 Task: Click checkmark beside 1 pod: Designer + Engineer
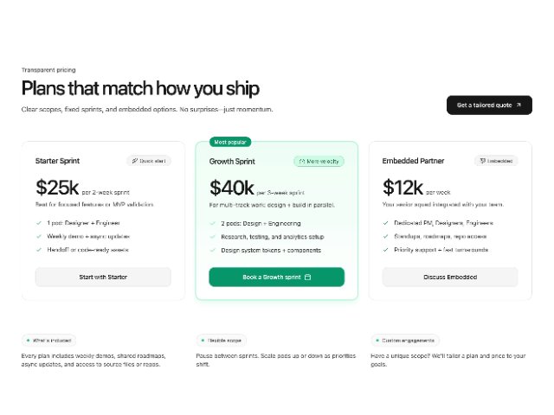pyautogui.click(x=40, y=222)
